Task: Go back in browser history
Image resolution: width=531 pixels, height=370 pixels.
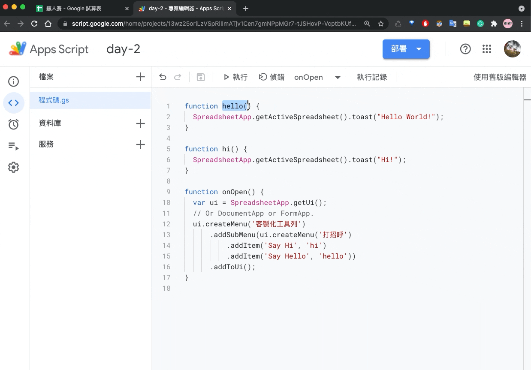Action: (7, 24)
